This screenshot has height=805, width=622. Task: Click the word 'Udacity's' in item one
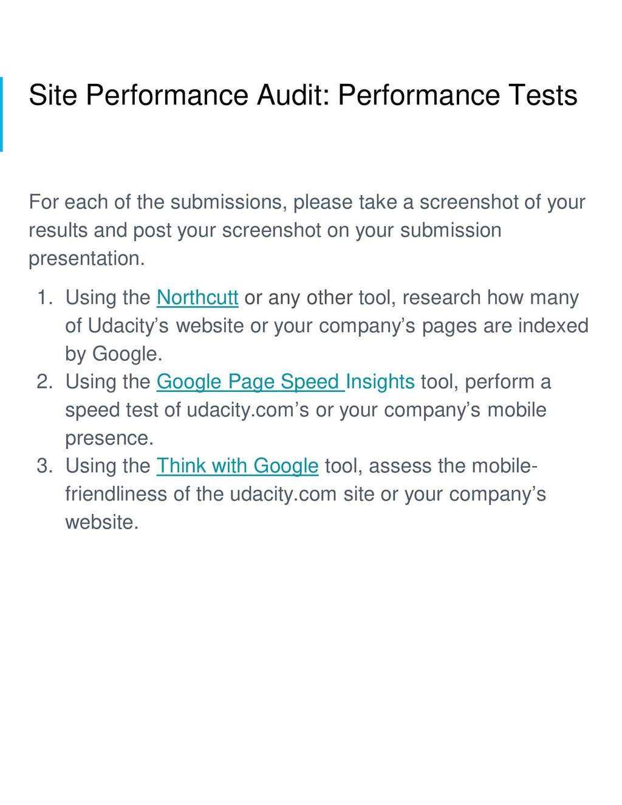tap(129, 326)
